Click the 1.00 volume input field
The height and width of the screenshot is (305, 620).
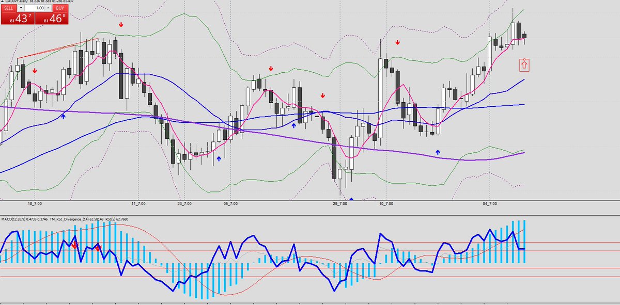click(x=35, y=8)
